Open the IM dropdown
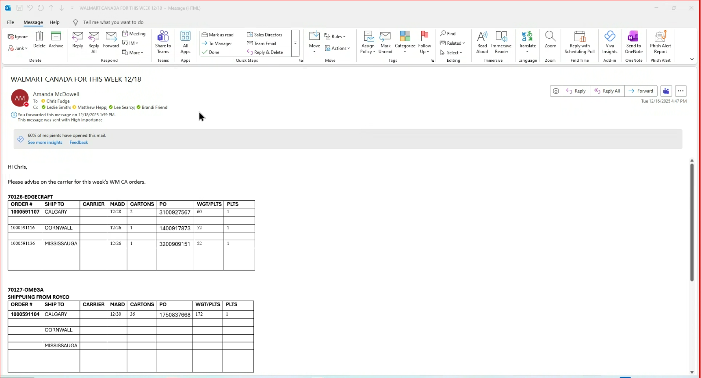The height and width of the screenshot is (378, 701). pos(130,43)
